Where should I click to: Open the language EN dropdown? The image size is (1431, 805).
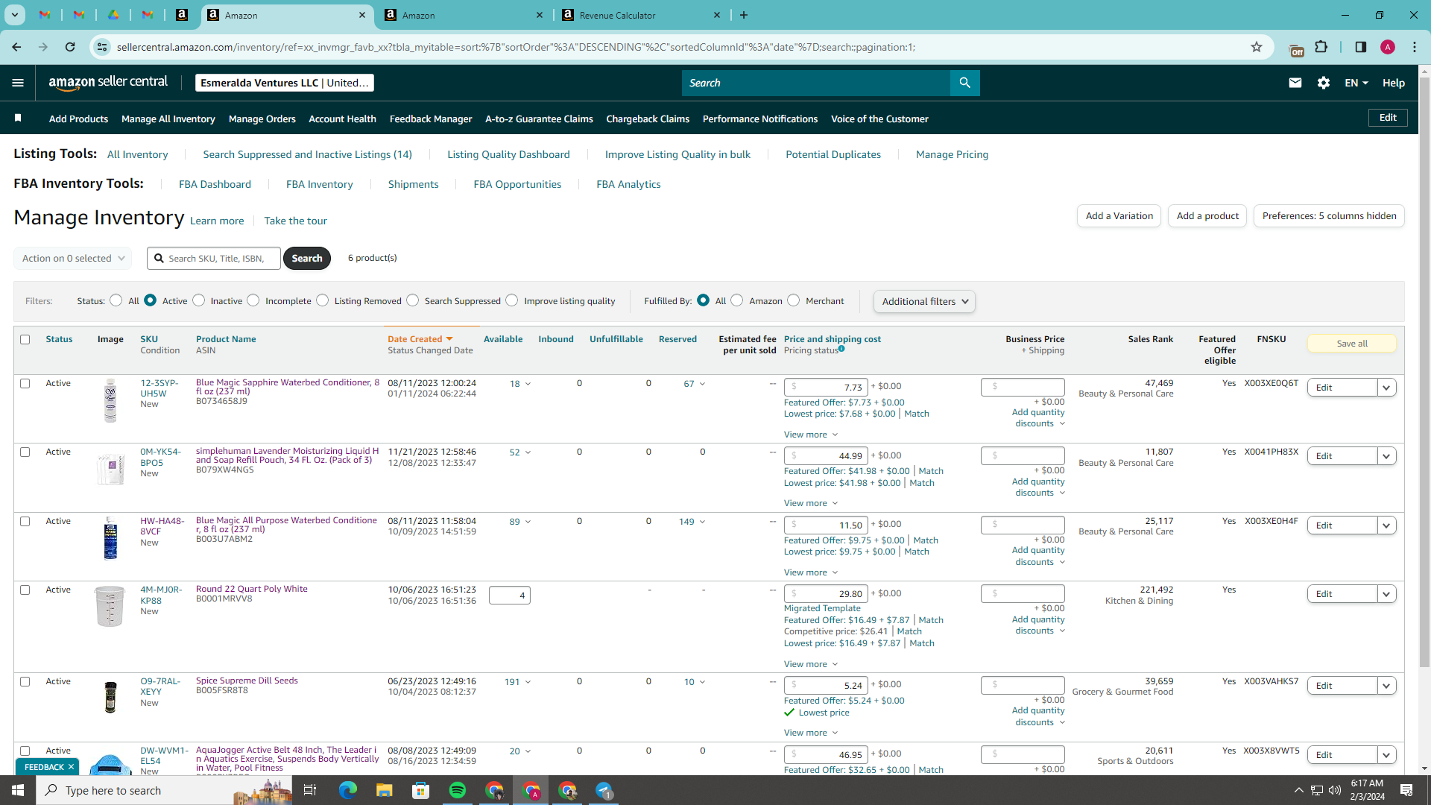coord(1356,83)
